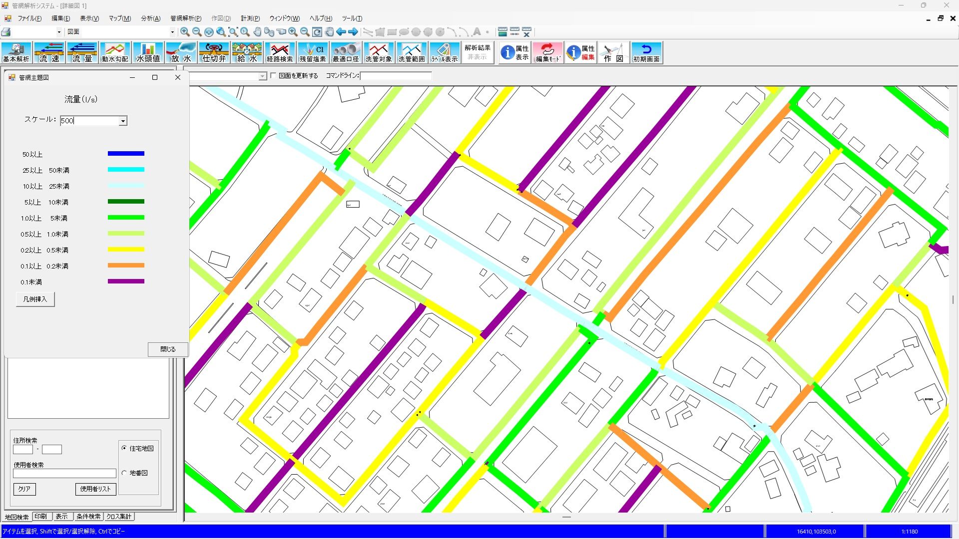
Task: Switch to the 条件検索 tab
Action: pos(88,517)
